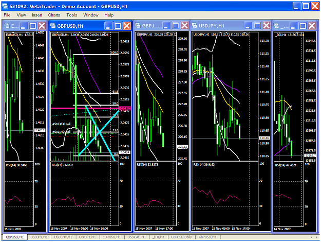Maximize the EURUSD chart window
Image resolution: width=321 pixels, height=242 pixels.
[33, 26]
